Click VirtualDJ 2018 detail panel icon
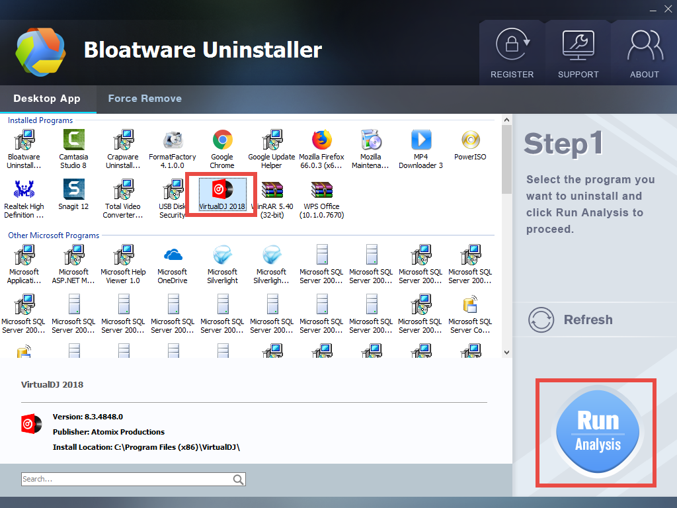This screenshot has height=508, width=677. (32, 424)
